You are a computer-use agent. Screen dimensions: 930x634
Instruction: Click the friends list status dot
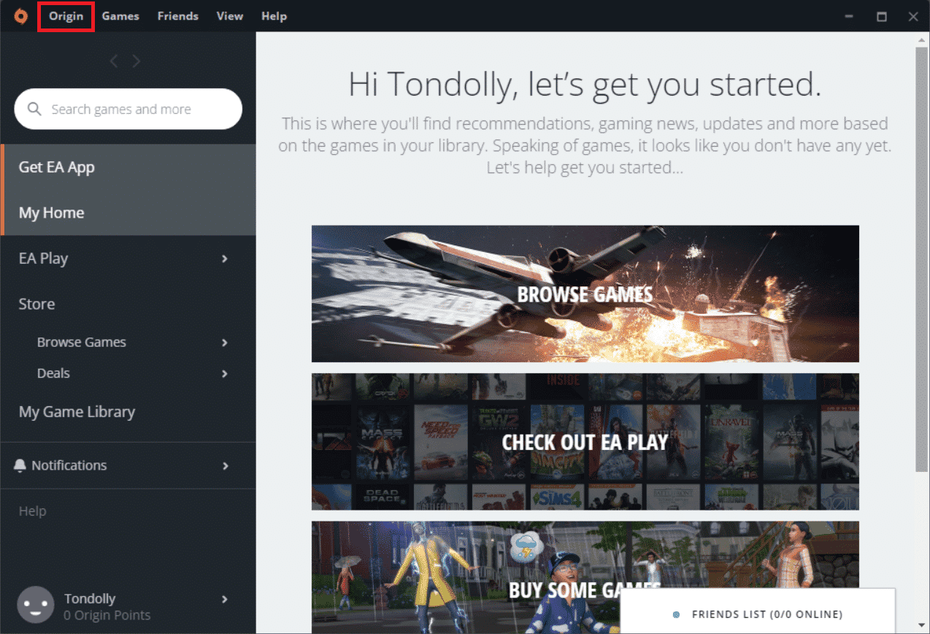click(x=676, y=614)
